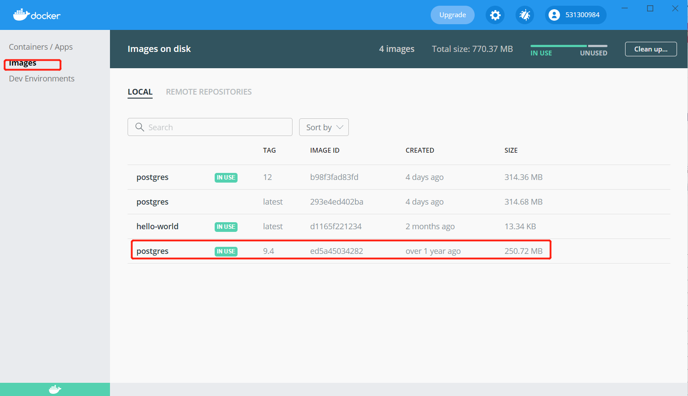This screenshot has height=396, width=688.
Task: Click IN USE badge on postgres 12 row
Action: pos(226,177)
